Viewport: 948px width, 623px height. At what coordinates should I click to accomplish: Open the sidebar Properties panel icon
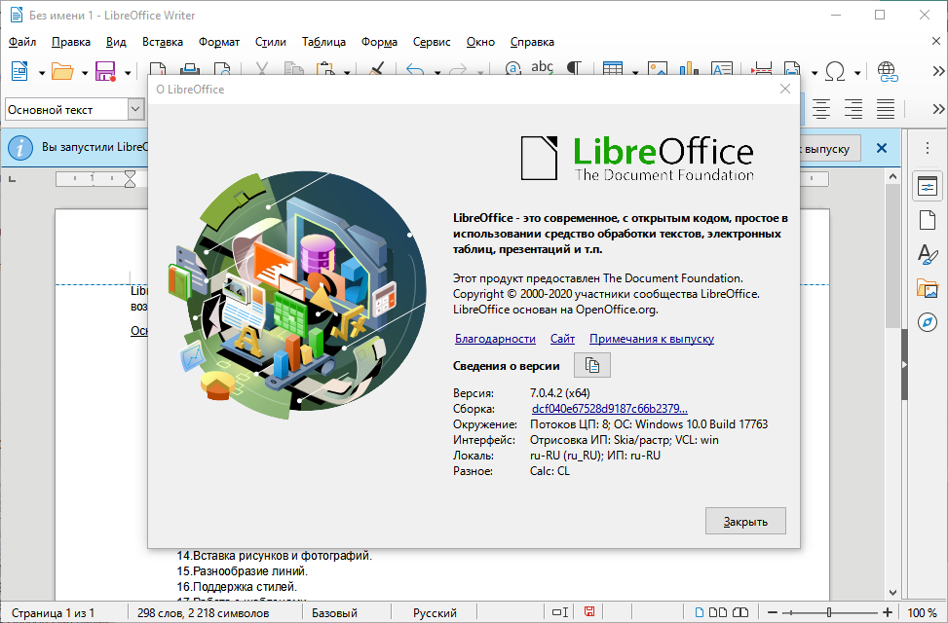(x=928, y=186)
